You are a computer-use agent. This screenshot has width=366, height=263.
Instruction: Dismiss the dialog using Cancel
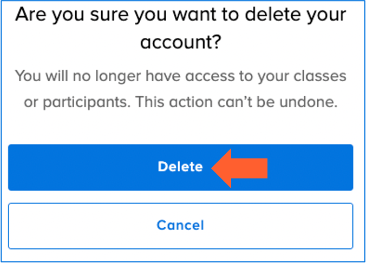[180, 226]
